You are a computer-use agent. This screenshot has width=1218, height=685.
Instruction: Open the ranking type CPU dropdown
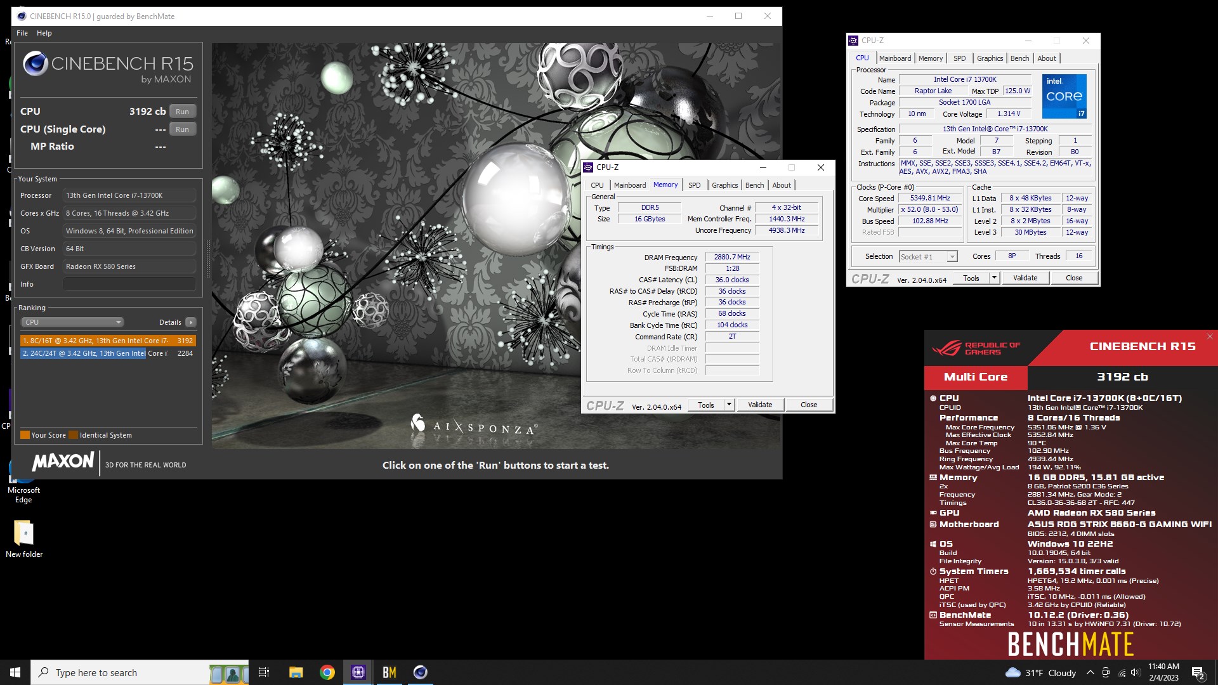tap(72, 322)
